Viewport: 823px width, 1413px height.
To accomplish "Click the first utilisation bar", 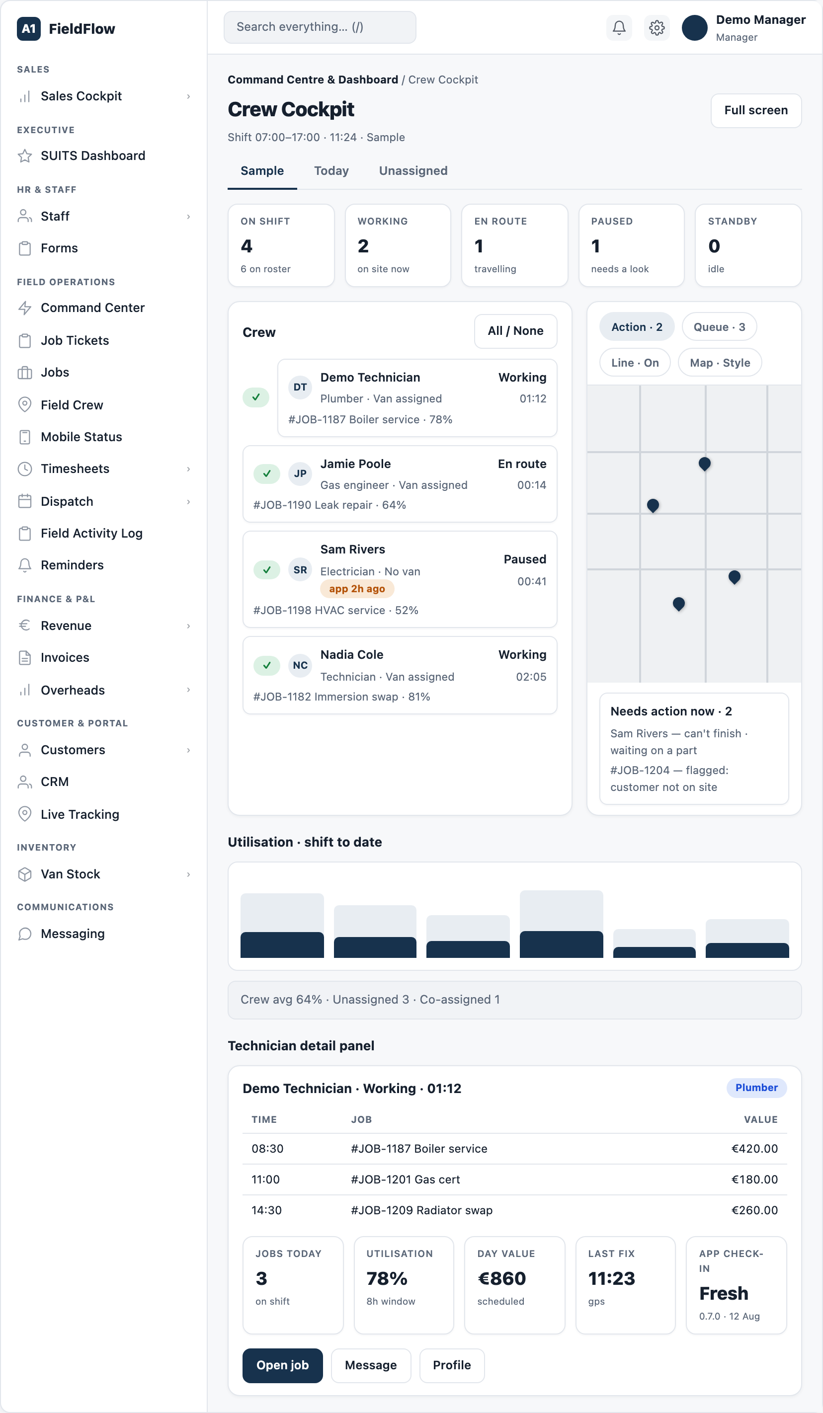I will click(282, 925).
